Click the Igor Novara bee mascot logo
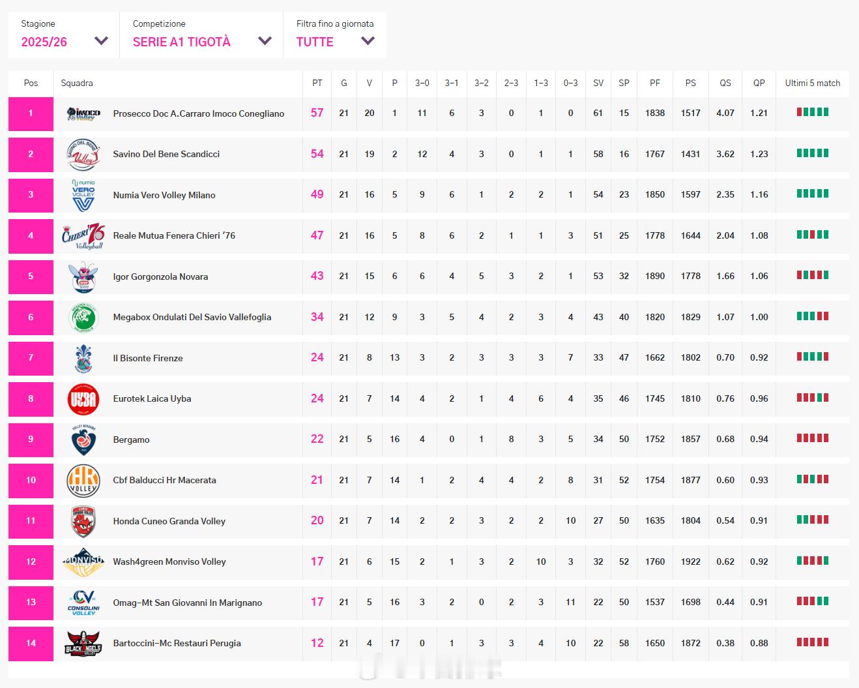Image resolution: width=859 pixels, height=688 pixels. (83, 277)
